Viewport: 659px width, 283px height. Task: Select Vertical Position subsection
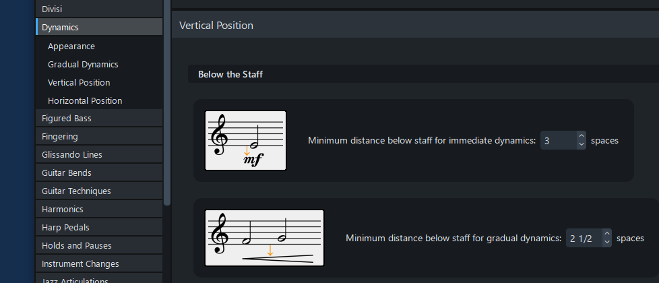[x=79, y=83]
